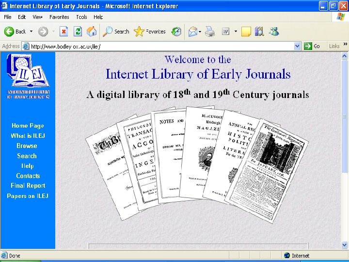The image size is (349, 262).
Task: Go to Home page via house icon
Action: tap(92, 32)
